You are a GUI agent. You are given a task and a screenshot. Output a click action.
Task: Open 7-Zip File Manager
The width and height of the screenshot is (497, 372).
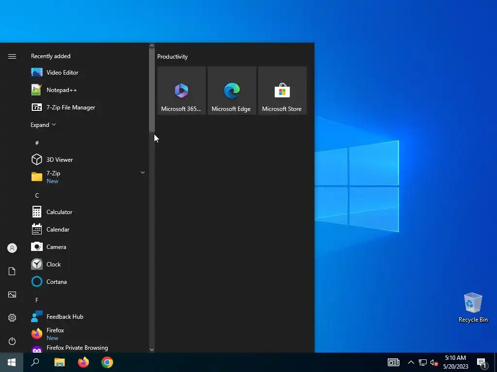89,107
